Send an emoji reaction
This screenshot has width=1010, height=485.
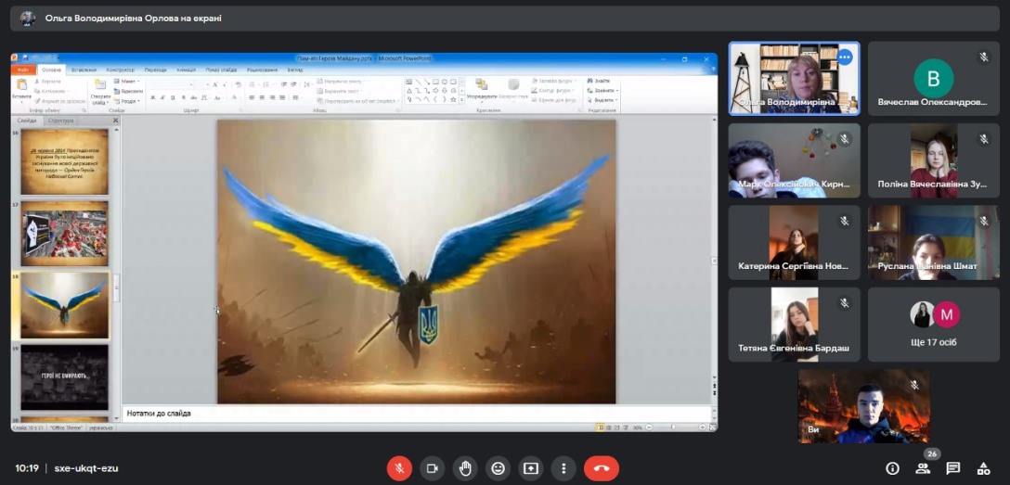coord(498,468)
